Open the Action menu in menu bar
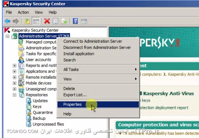The height and width of the screenshot is (138, 199). coord(23,12)
